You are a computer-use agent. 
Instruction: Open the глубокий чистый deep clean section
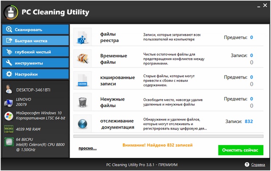35,52
